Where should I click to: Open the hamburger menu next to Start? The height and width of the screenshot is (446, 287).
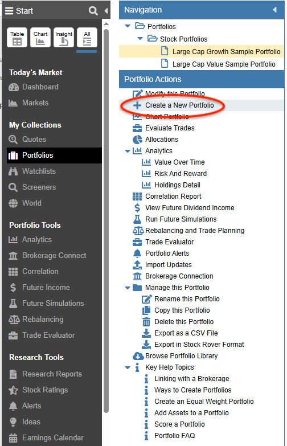tap(9, 11)
